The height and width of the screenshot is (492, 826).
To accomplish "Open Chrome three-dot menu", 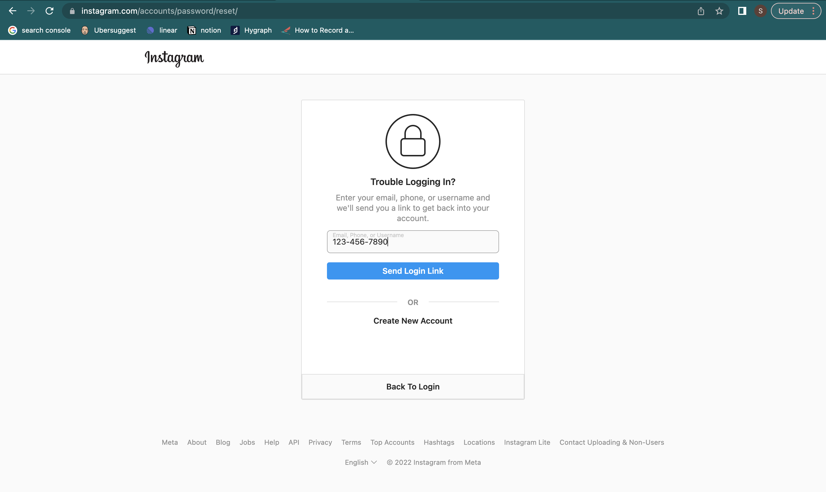I will click(x=813, y=11).
